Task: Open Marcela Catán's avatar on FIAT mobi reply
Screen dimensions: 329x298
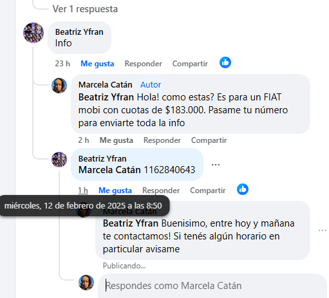Action: (x=59, y=86)
